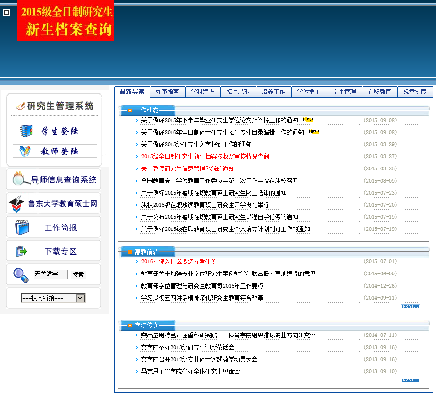
Task: Open news 我校2015级在职攻读教育硕士研究生开学典礼举行
Action: 205,205
